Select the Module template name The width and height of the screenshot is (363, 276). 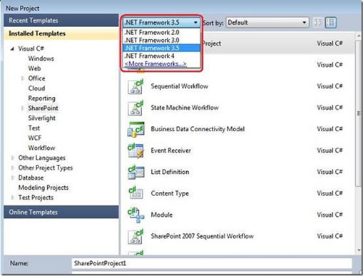[x=162, y=215]
